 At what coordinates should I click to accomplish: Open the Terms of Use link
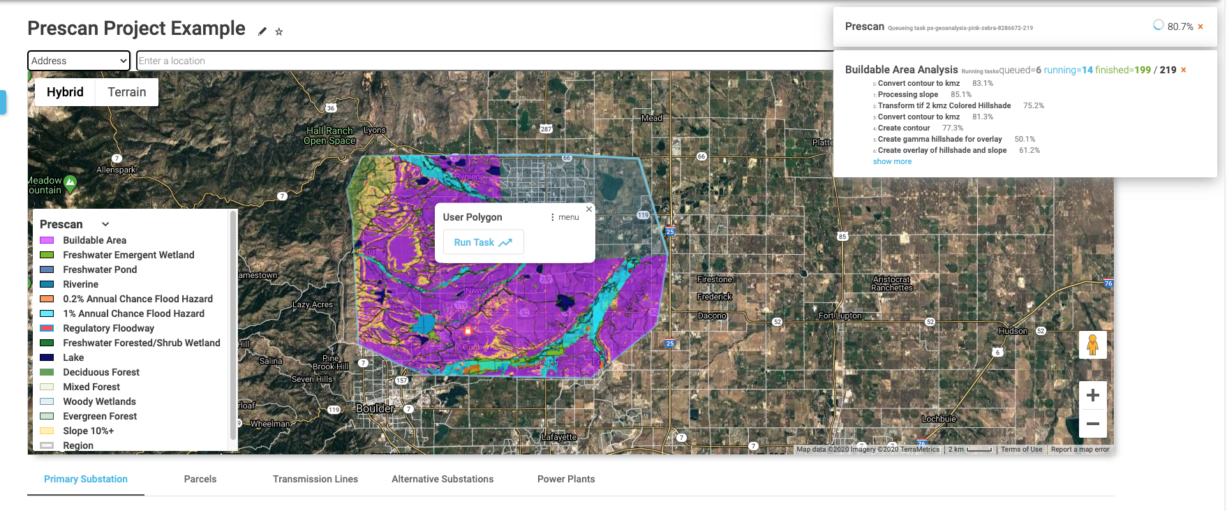click(1021, 450)
